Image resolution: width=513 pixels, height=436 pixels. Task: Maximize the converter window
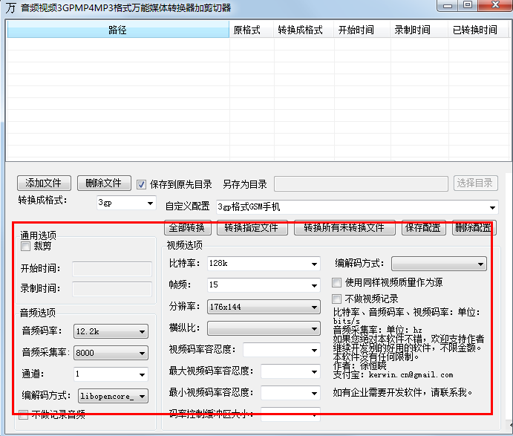pyautogui.click(x=468, y=5)
